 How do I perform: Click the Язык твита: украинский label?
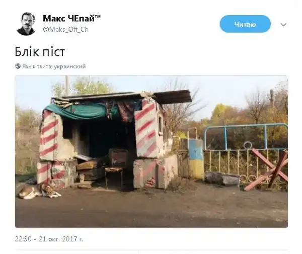[54, 67]
